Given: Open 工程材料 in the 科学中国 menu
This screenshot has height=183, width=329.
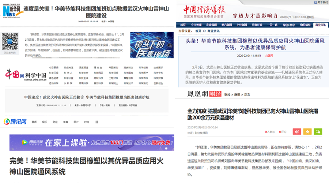Looking at the screenshot, I should pyautogui.click(x=113, y=78).
